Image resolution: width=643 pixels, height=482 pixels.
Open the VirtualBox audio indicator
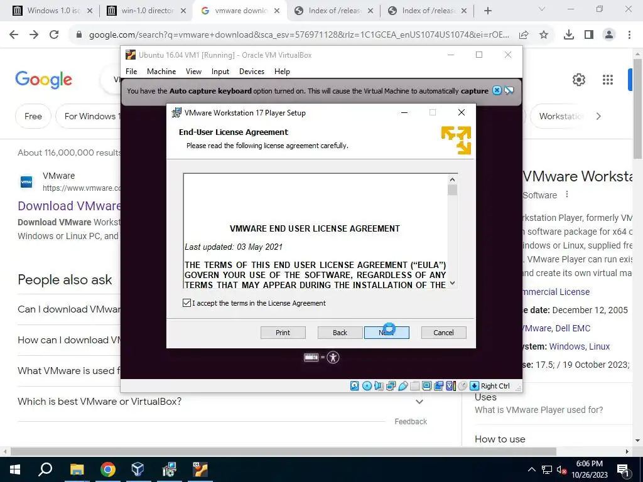379,386
